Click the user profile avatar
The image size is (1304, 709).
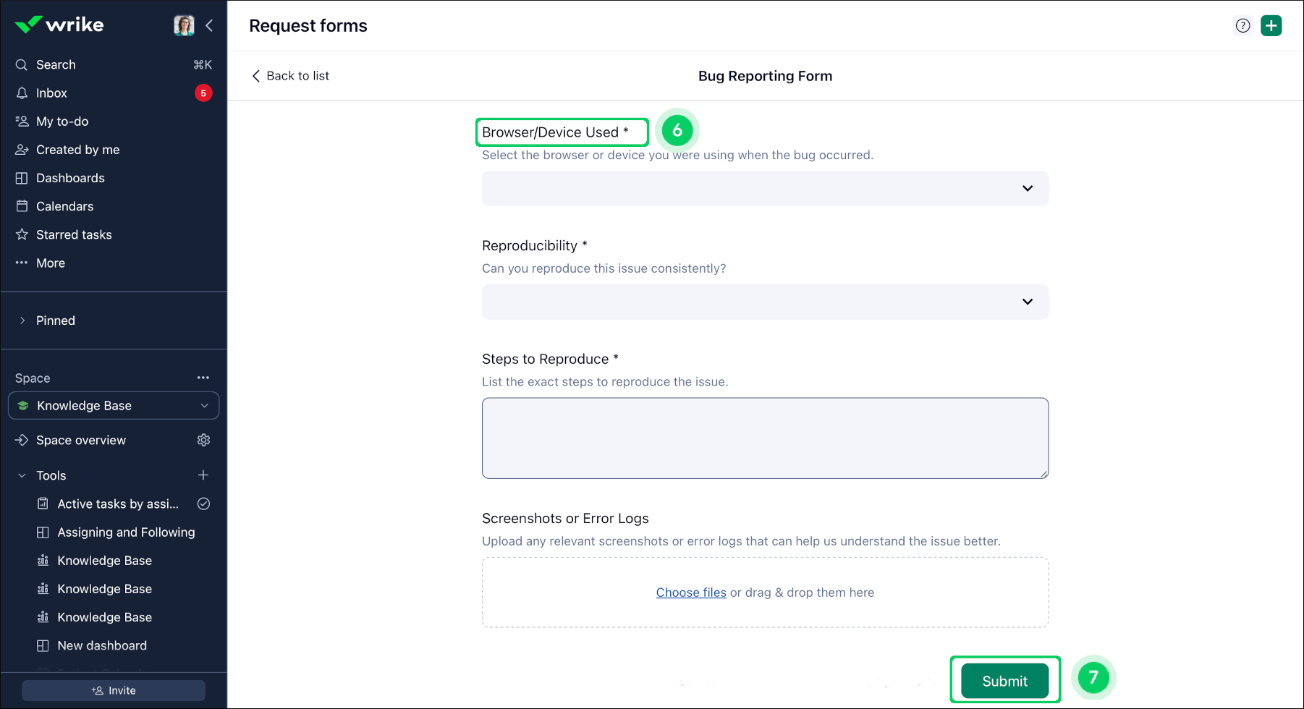point(184,25)
